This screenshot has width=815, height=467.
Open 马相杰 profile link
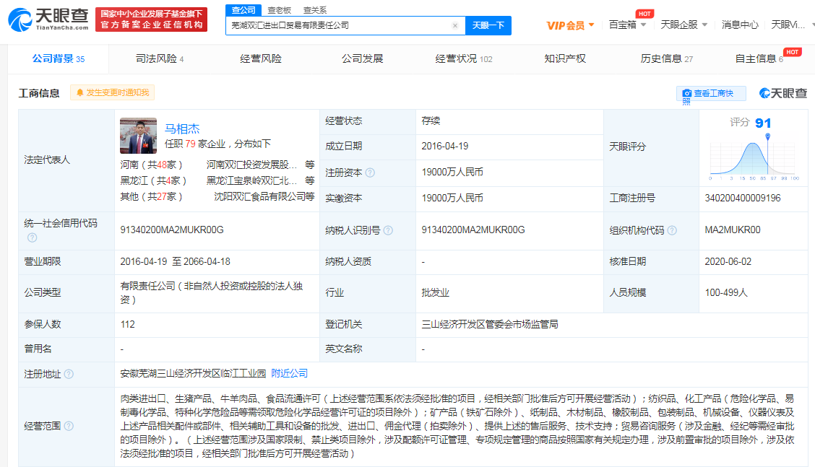point(182,128)
